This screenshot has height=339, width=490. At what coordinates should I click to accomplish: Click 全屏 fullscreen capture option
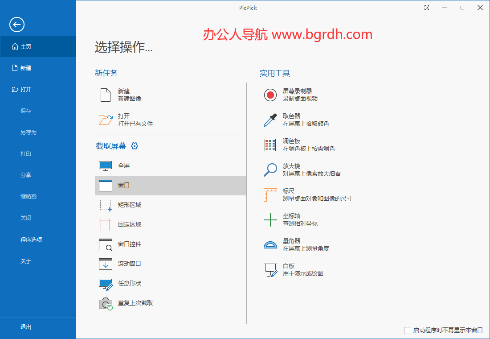(124, 165)
